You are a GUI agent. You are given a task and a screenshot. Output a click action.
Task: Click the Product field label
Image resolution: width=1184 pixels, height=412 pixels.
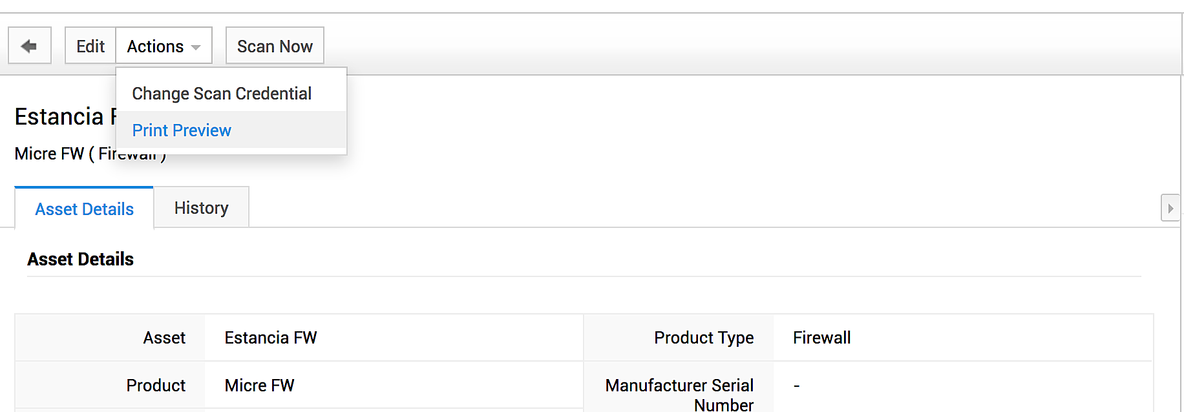[156, 386]
